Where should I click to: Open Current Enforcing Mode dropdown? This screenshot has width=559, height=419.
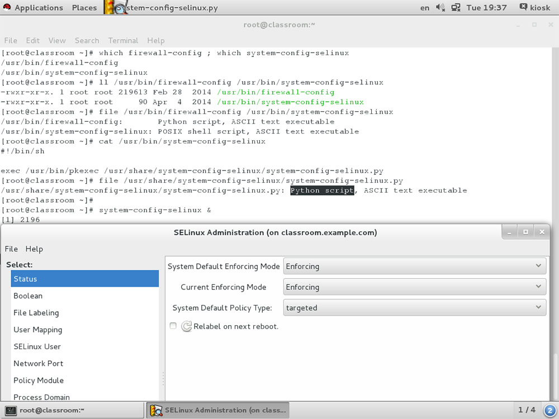pyautogui.click(x=415, y=287)
